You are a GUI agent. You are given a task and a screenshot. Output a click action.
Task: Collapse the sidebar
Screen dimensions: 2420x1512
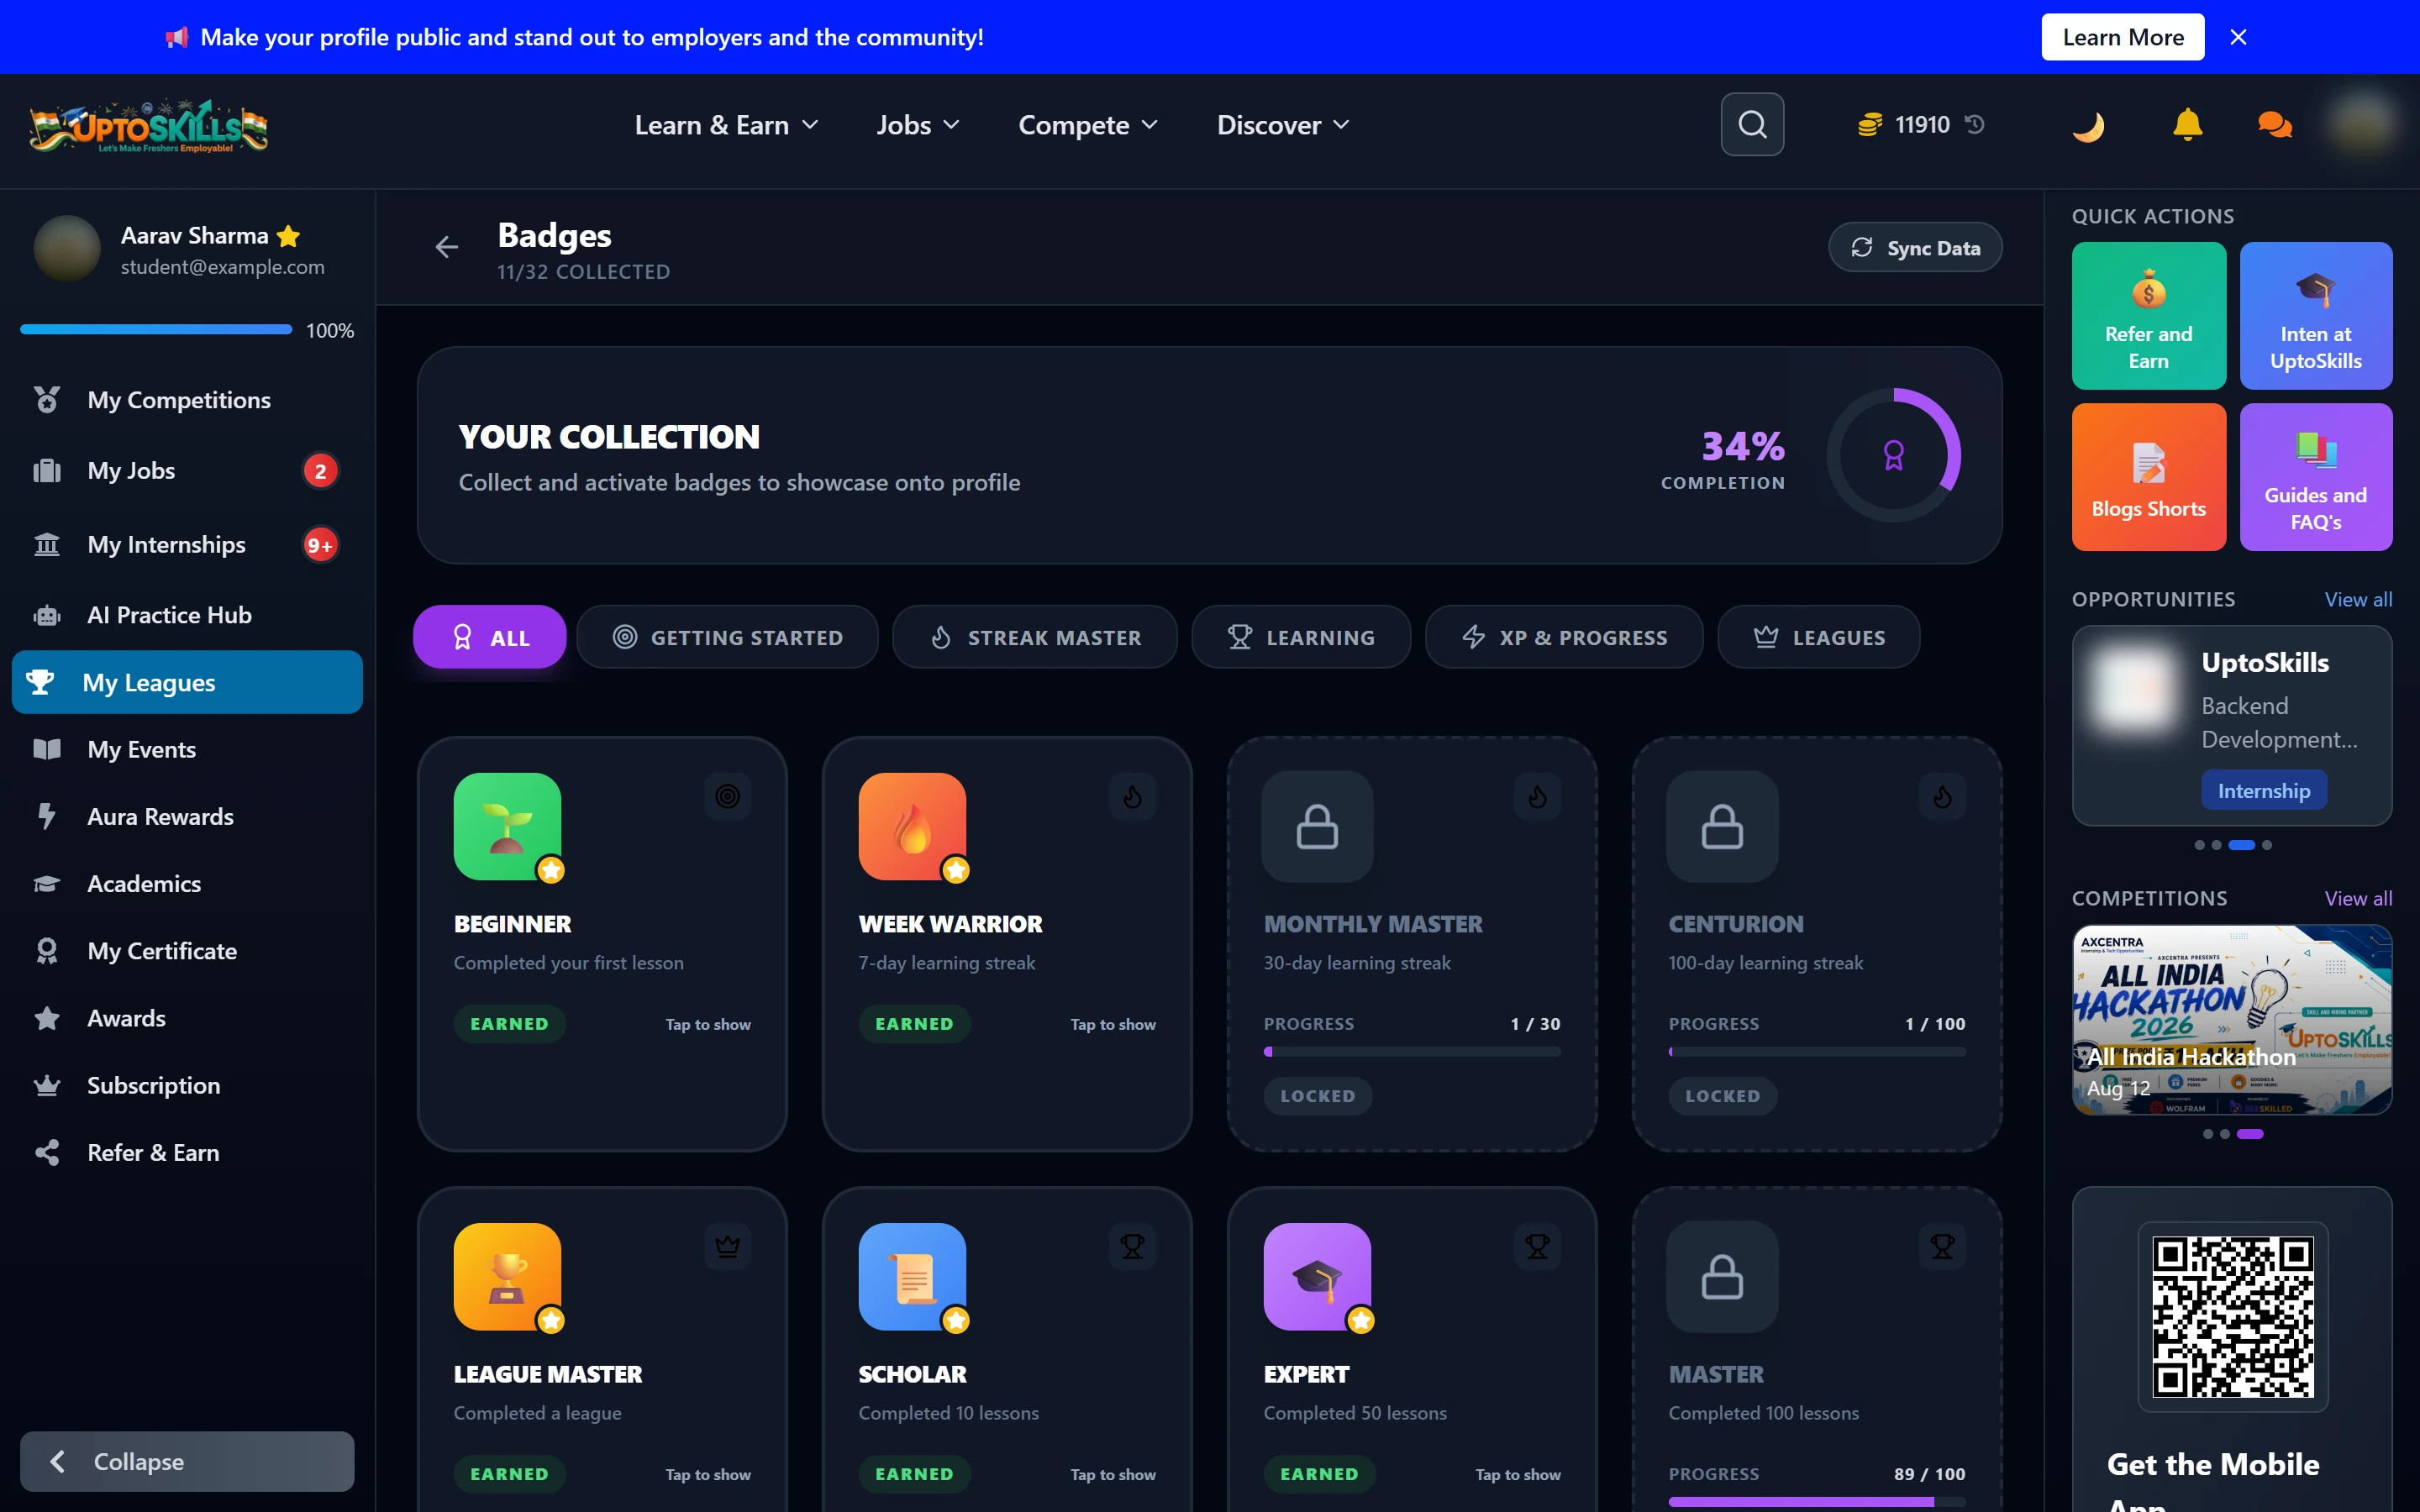click(x=187, y=1461)
